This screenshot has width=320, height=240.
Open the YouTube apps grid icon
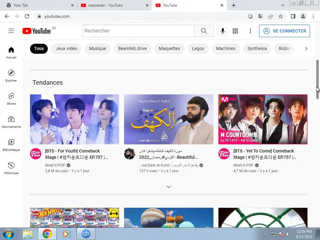(235, 31)
